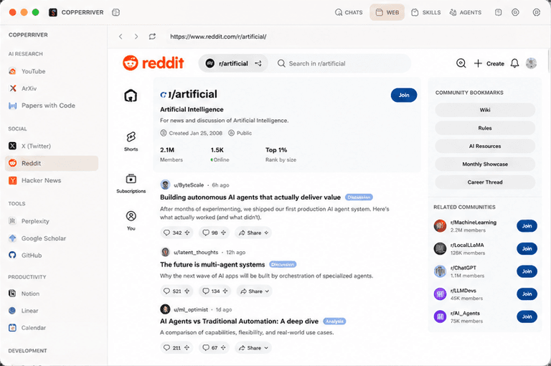Switch to the SKILLS tab
Image resolution: width=551 pixels, height=366 pixels.
(x=426, y=13)
